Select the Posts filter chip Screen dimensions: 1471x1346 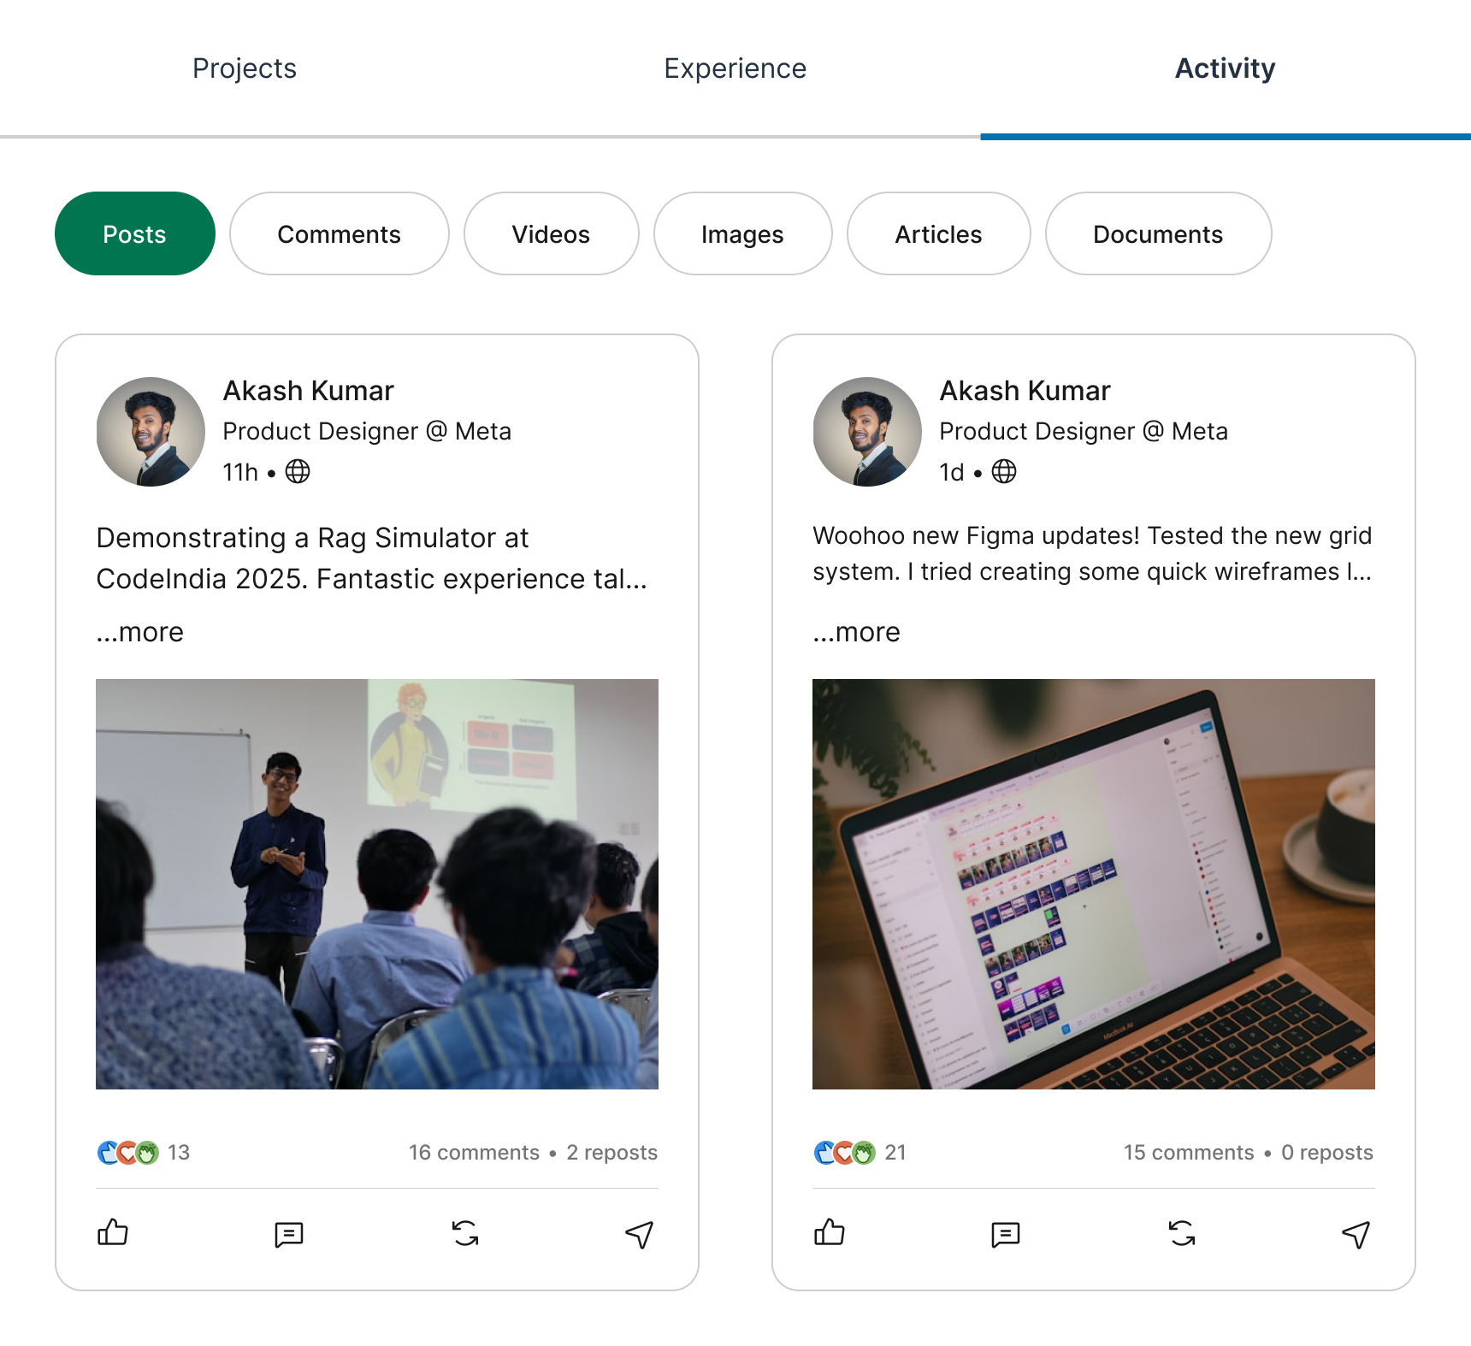point(135,233)
